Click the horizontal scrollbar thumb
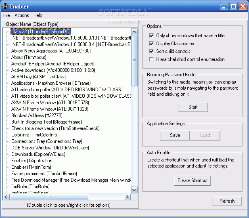This screenshot has width=249, height=218. 49,197
